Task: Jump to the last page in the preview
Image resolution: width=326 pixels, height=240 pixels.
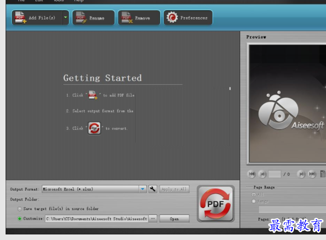Action: (x=312, y=174)
